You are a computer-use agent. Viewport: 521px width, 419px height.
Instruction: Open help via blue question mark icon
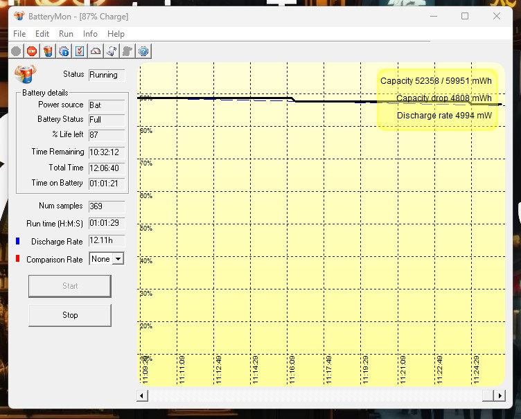click(143, 51)
